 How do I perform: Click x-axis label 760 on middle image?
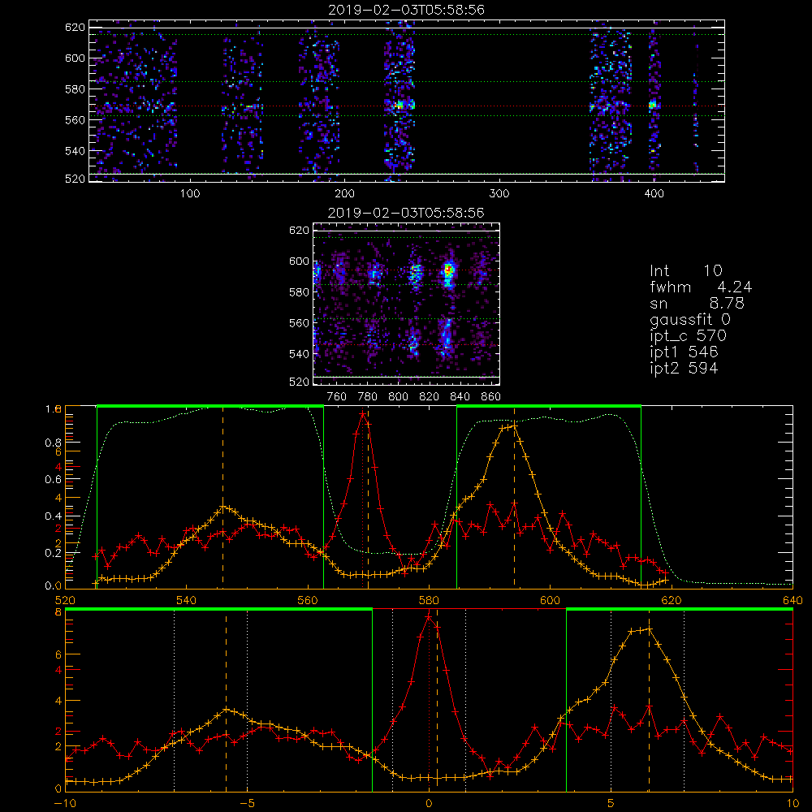[337, 397]
